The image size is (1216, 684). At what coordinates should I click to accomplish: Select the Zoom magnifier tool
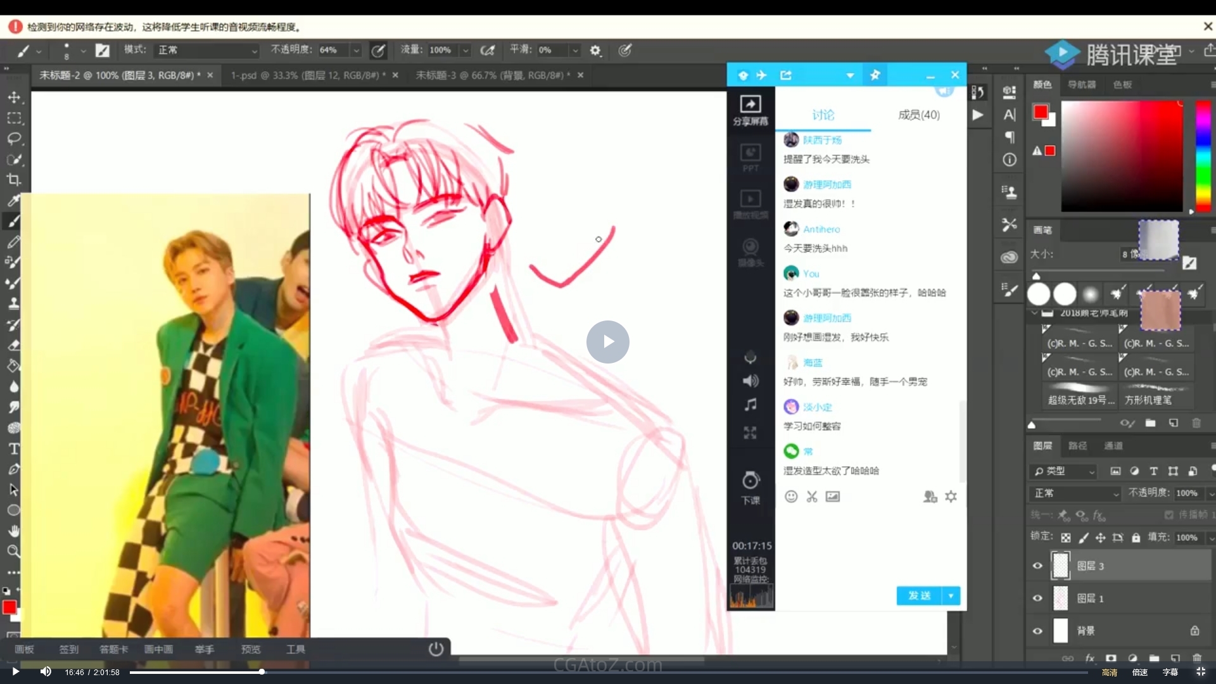point(14,551)
